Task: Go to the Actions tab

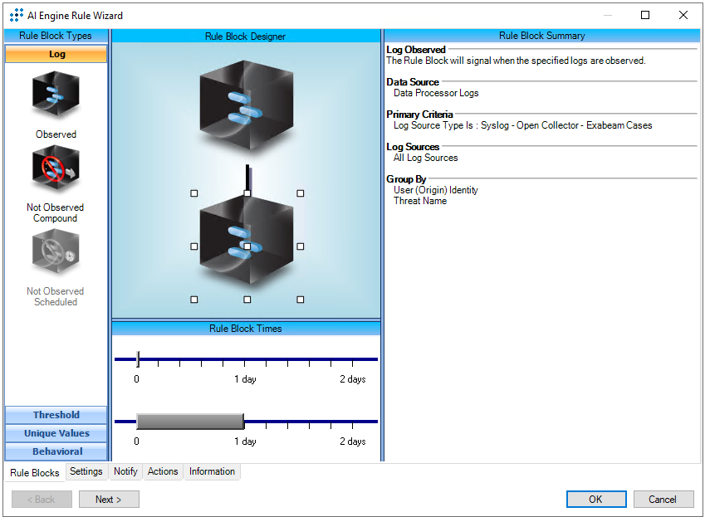Action: coord(163,471)
